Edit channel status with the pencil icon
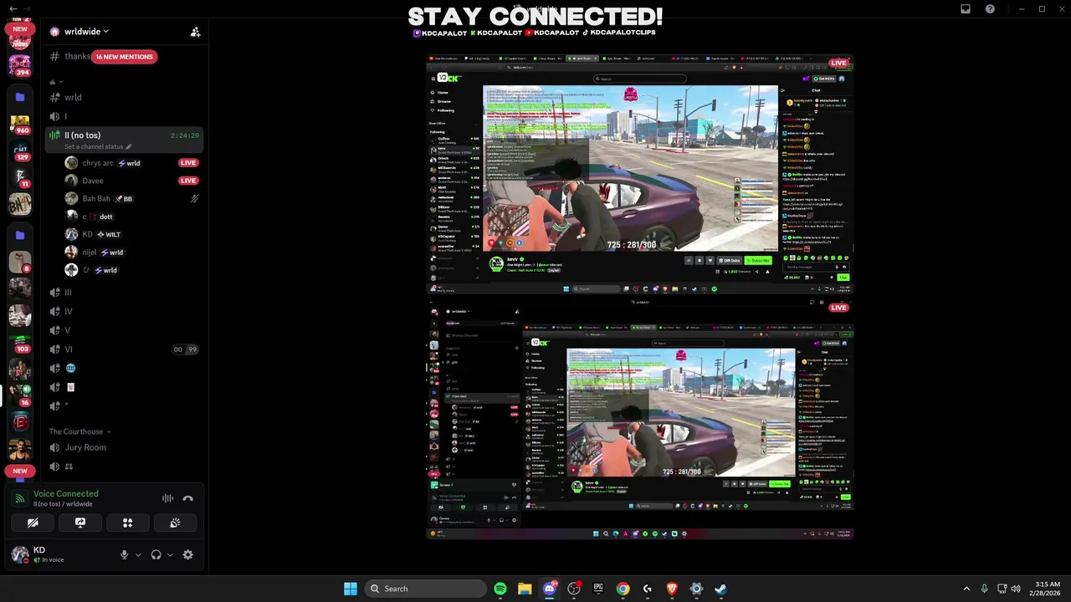 click(x=129, y=147)
